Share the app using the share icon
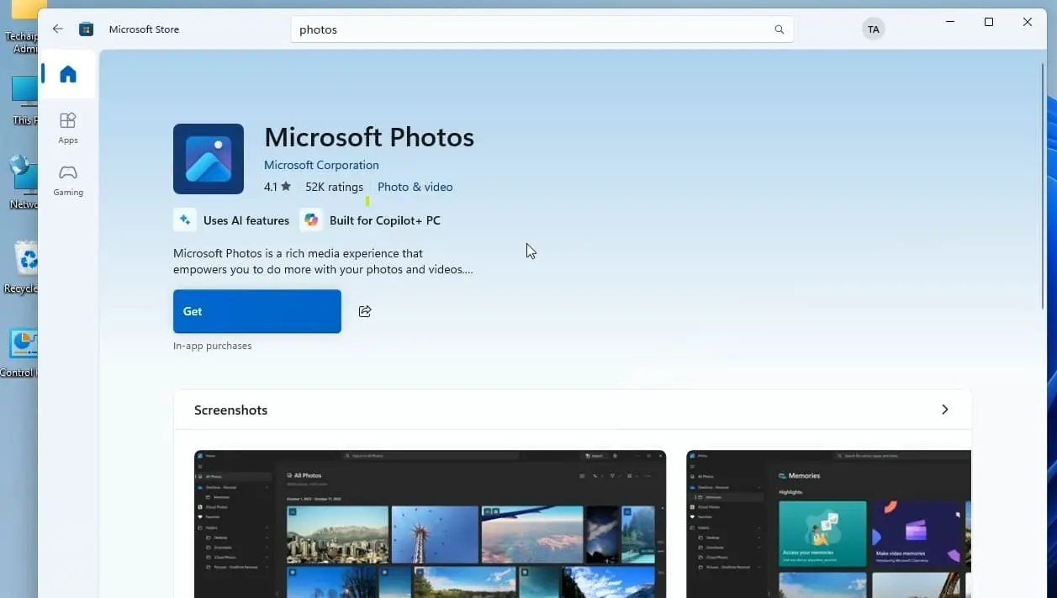Viewport: 1057px width, 598px height. coord(365,311)
